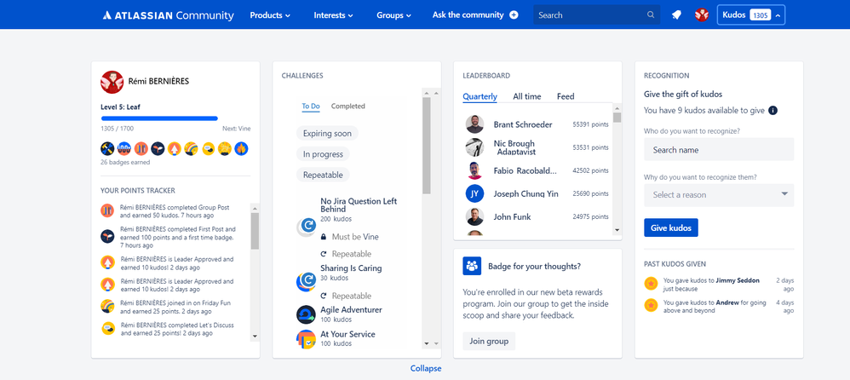Click the group icon beside Badge for your thoughts
Viewport: 850px width, 380px height.
point(472,266)
